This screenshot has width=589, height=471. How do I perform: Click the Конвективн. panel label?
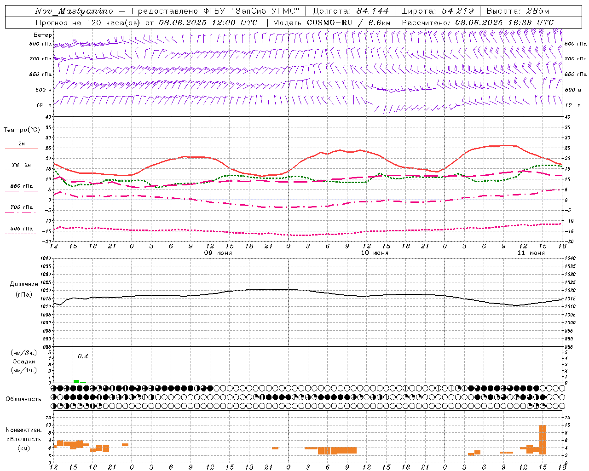pos(24,430)
